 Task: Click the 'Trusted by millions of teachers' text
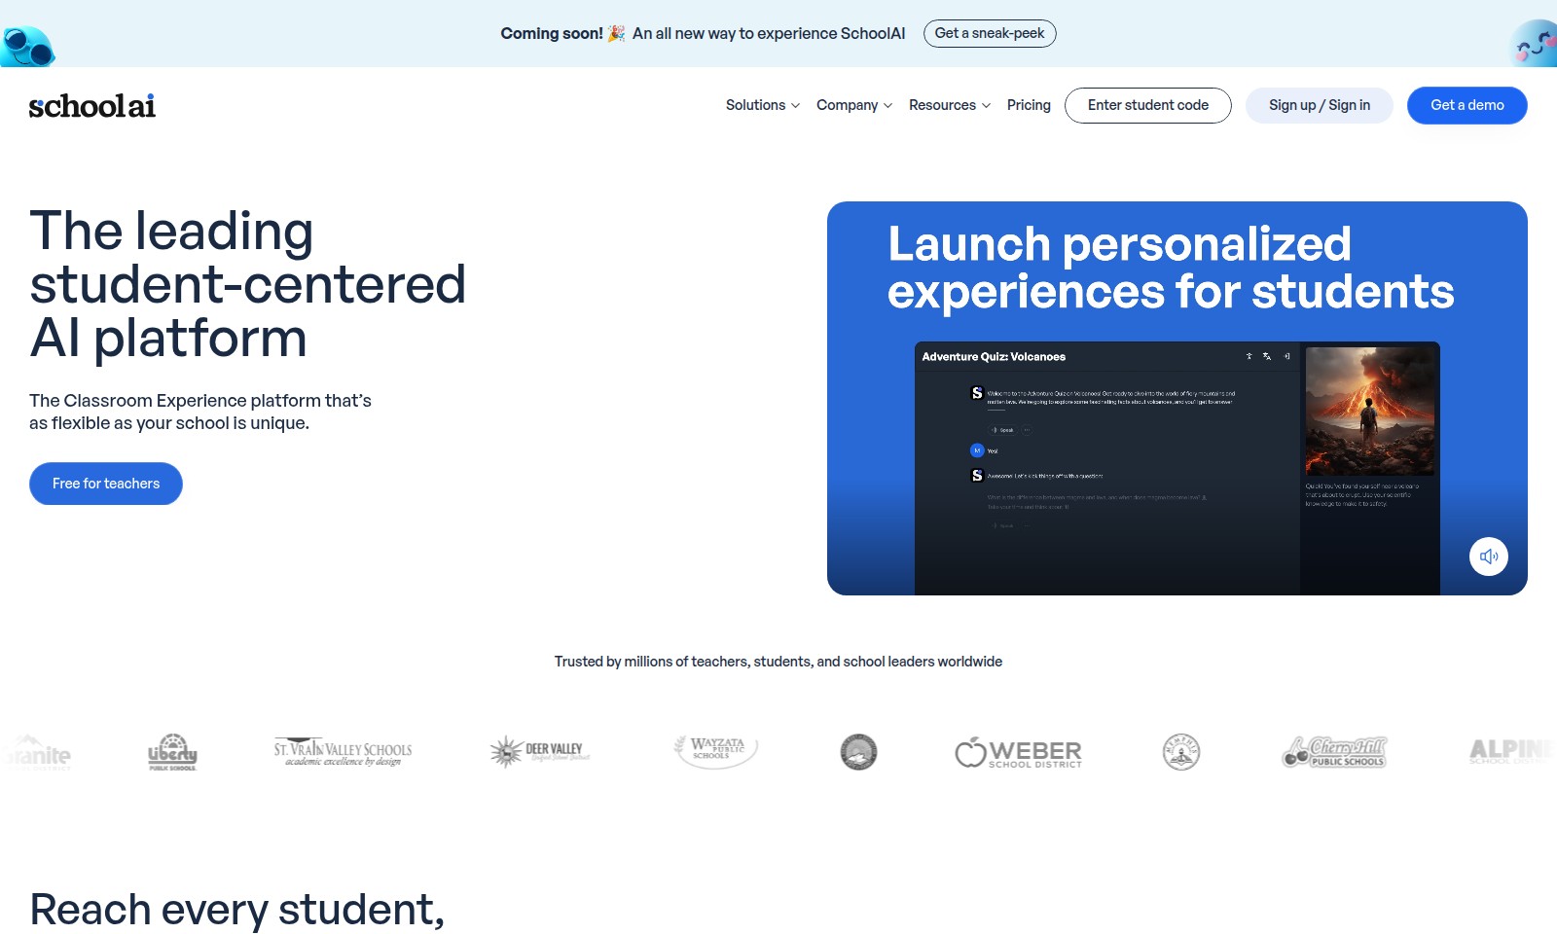pyautogui.click(x=778, y=662)
